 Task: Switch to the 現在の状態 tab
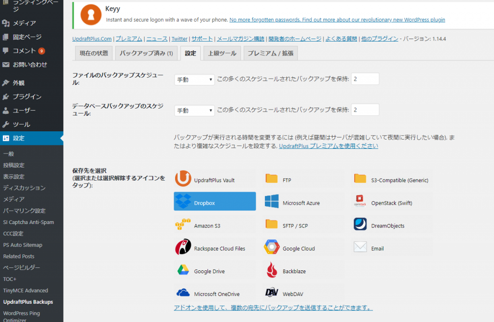(94, 53)
